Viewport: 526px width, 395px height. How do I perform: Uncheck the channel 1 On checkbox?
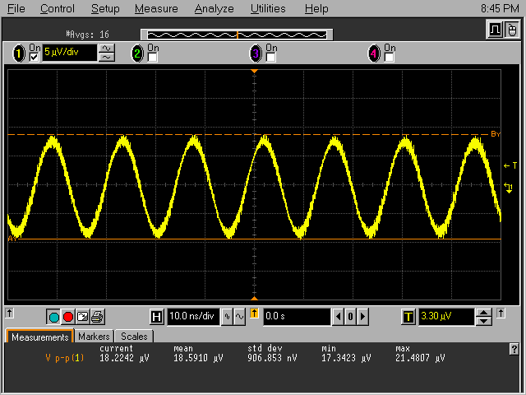tap(34, 58)
